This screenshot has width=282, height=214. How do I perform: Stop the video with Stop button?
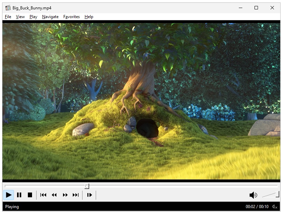coord(30,195)
